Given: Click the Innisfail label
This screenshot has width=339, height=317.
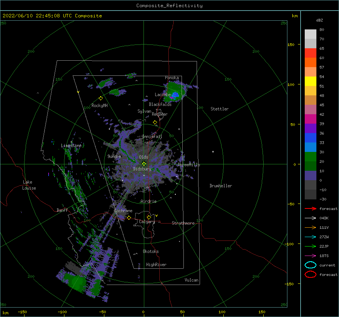Looking at the screenshot, I should click(152, 136).
